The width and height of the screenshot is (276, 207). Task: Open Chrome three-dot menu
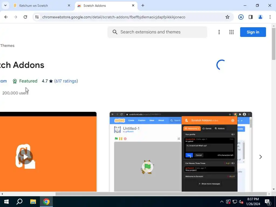[270, 17]
